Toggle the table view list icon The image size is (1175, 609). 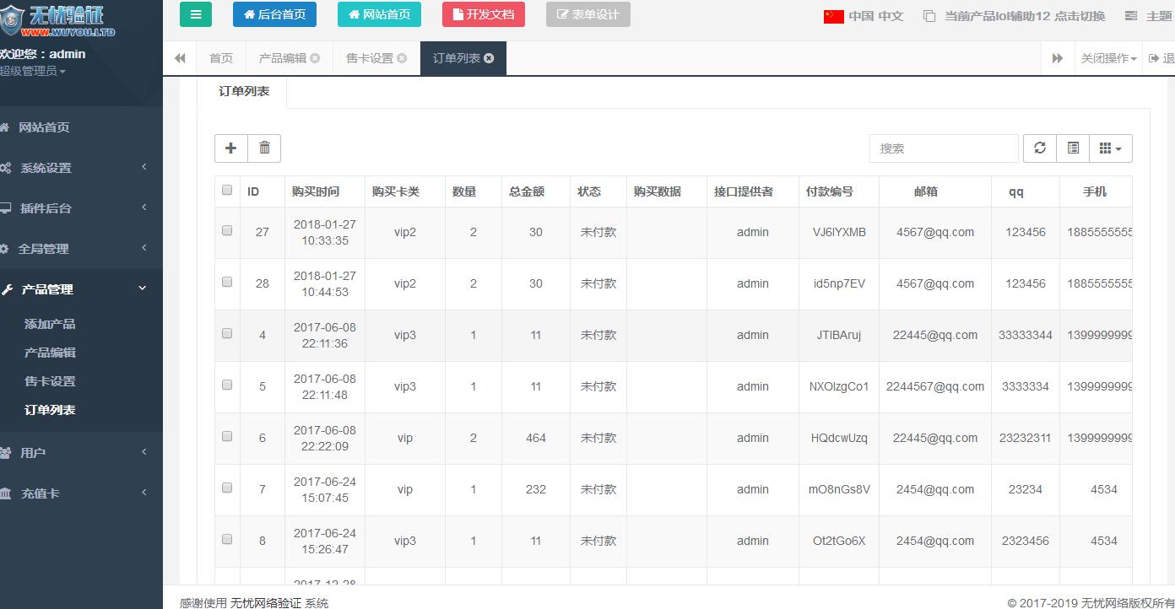[1073, 148]
